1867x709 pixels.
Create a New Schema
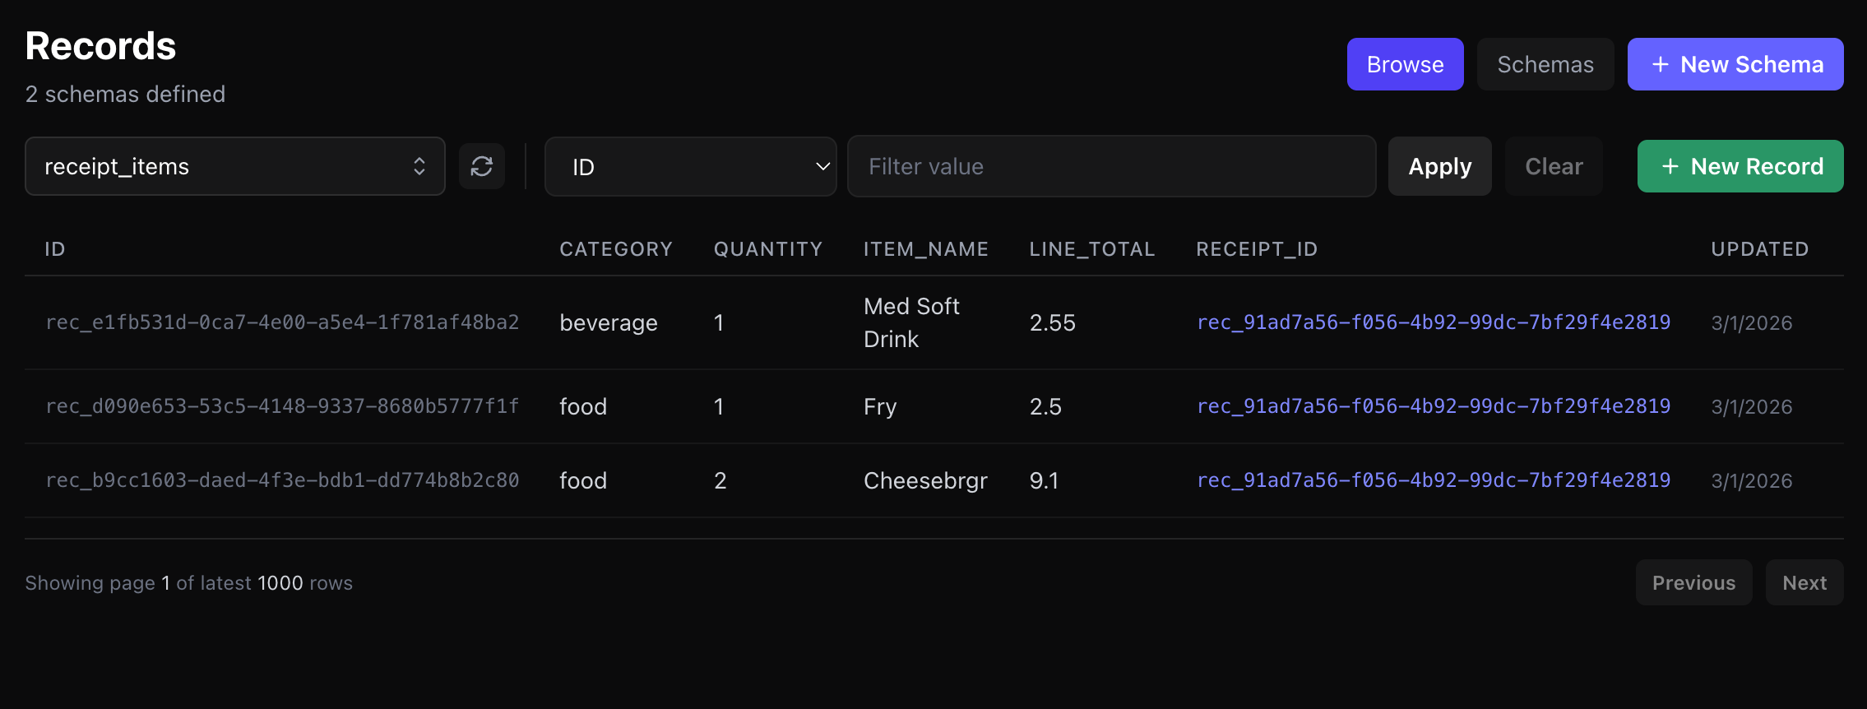tap(1735, 64)
